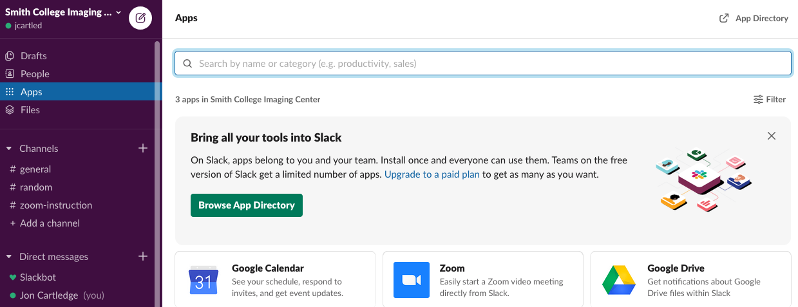Click the App Directory external link icon
Image resolution: width=798 pixels, height=307 pixels.
tap(724, 18)
